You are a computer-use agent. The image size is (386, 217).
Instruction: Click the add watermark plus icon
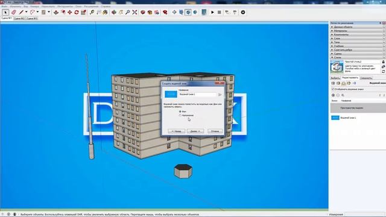click(334, 95)
